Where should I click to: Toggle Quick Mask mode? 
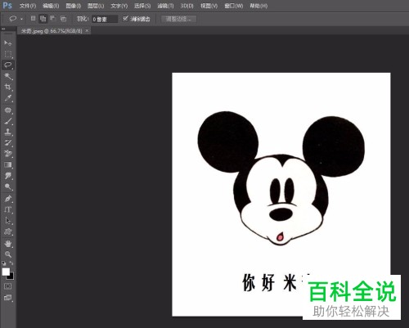[8, 286]
